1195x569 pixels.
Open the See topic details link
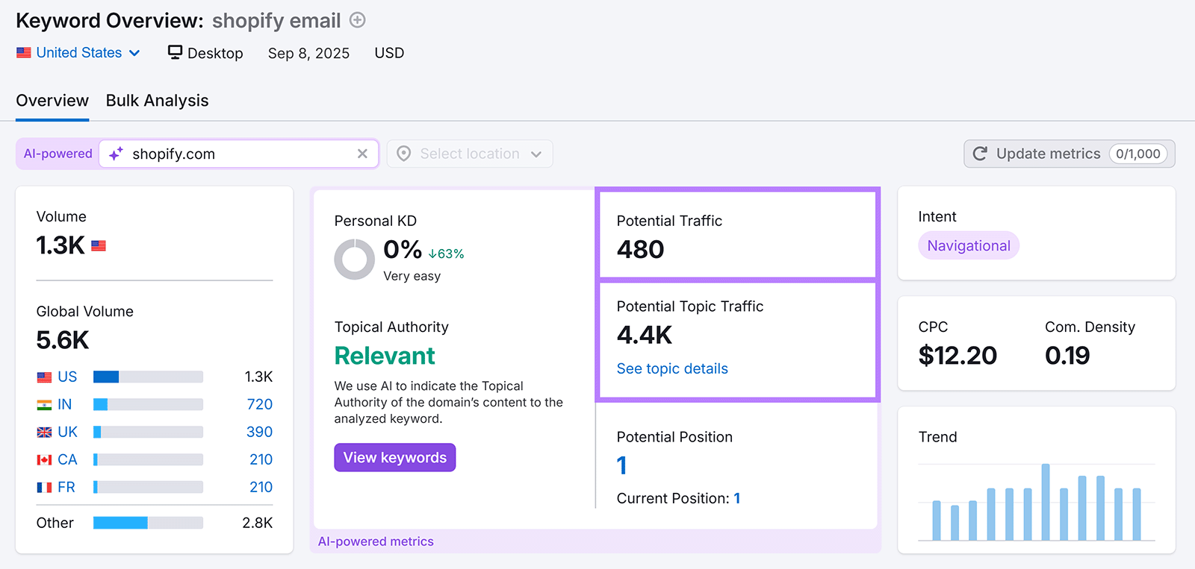[671, 368]
